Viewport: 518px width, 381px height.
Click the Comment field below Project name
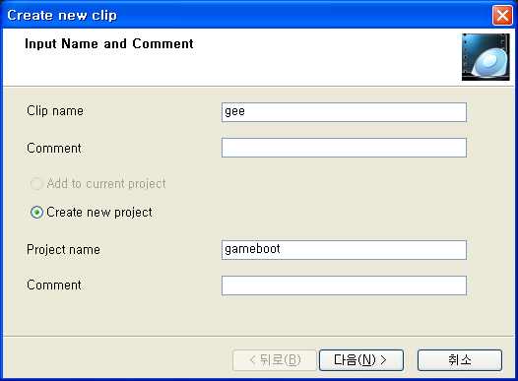344,286
